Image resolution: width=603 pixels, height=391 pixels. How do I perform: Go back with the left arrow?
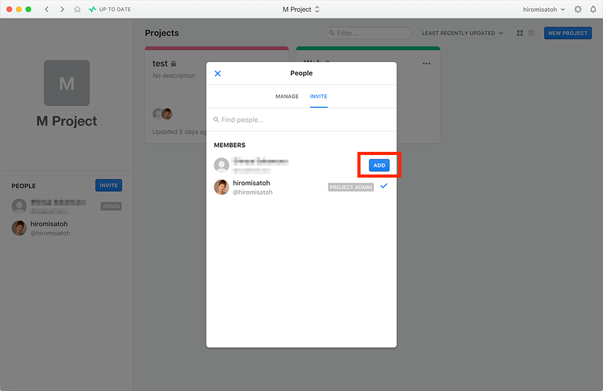pyautogui.click(x=46, y=9)
